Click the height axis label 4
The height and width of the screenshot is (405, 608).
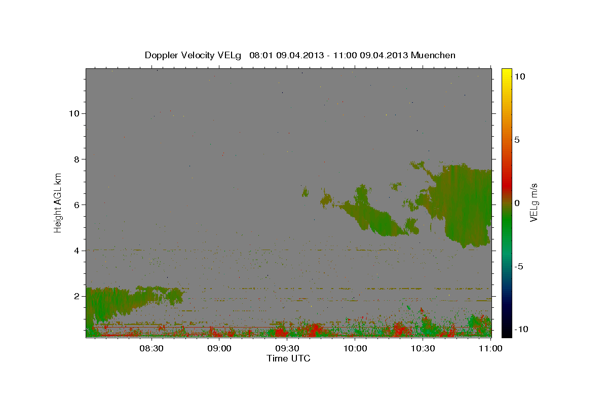pos(77,251)
